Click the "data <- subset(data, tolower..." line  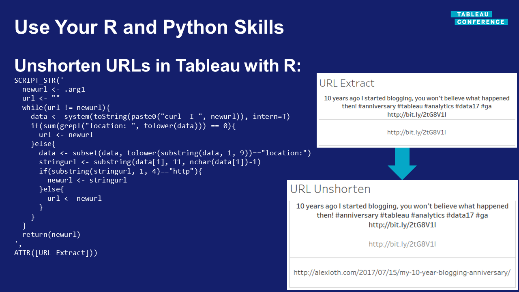pos(175,153)
